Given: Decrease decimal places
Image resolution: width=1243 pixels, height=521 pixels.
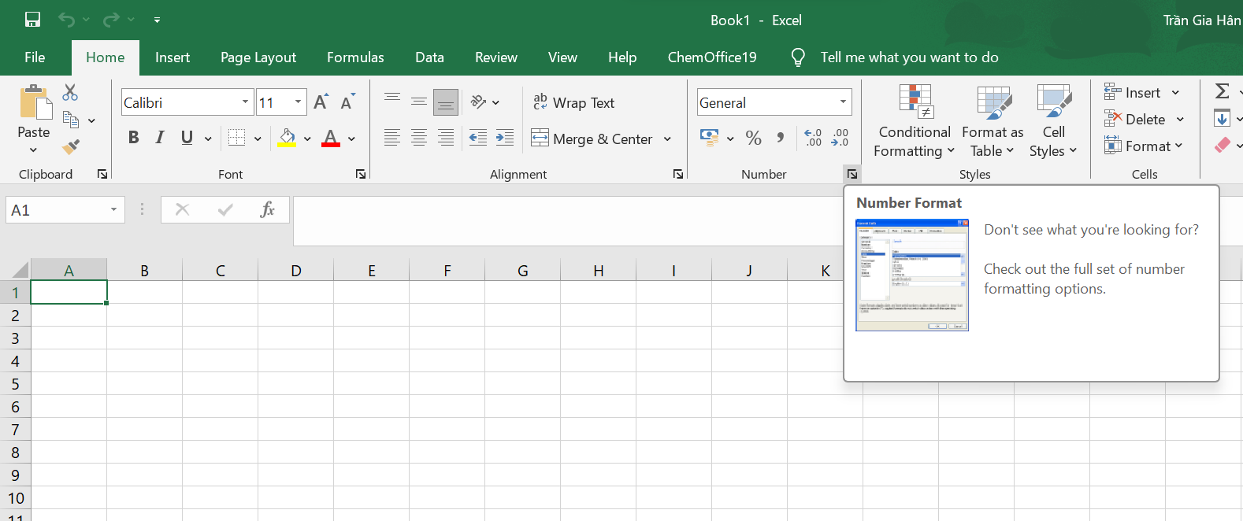Looking at the screenshot, I should [840, 138].
